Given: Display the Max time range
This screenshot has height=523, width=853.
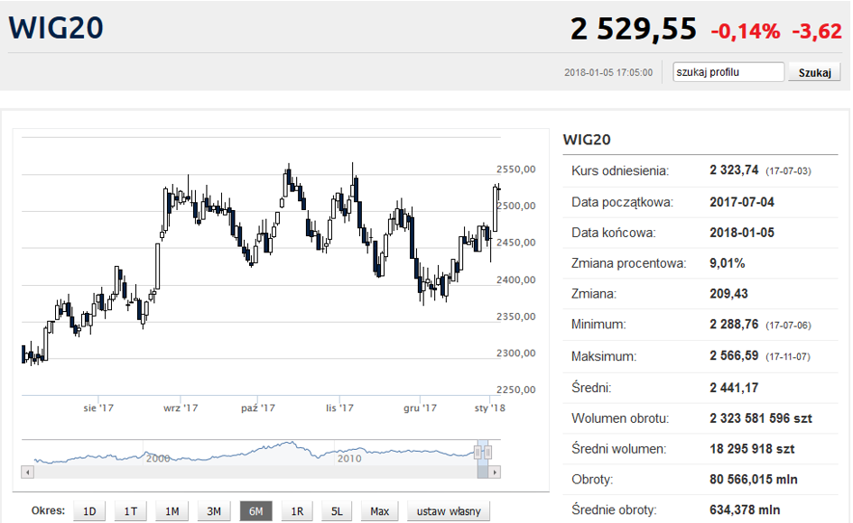Looking at the screenshot, I should (379, 511).
